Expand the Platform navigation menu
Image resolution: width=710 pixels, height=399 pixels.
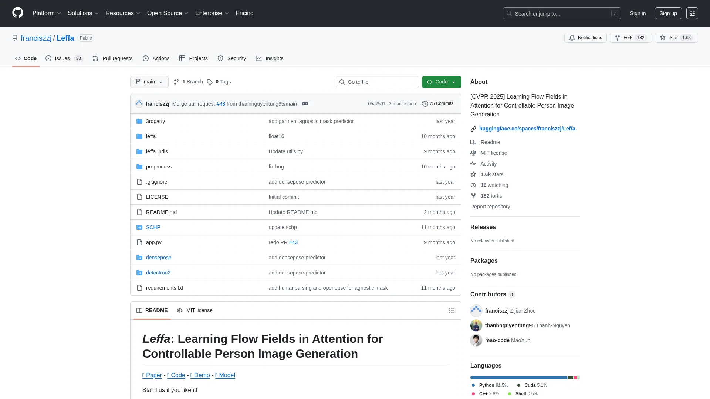(47, 13)
